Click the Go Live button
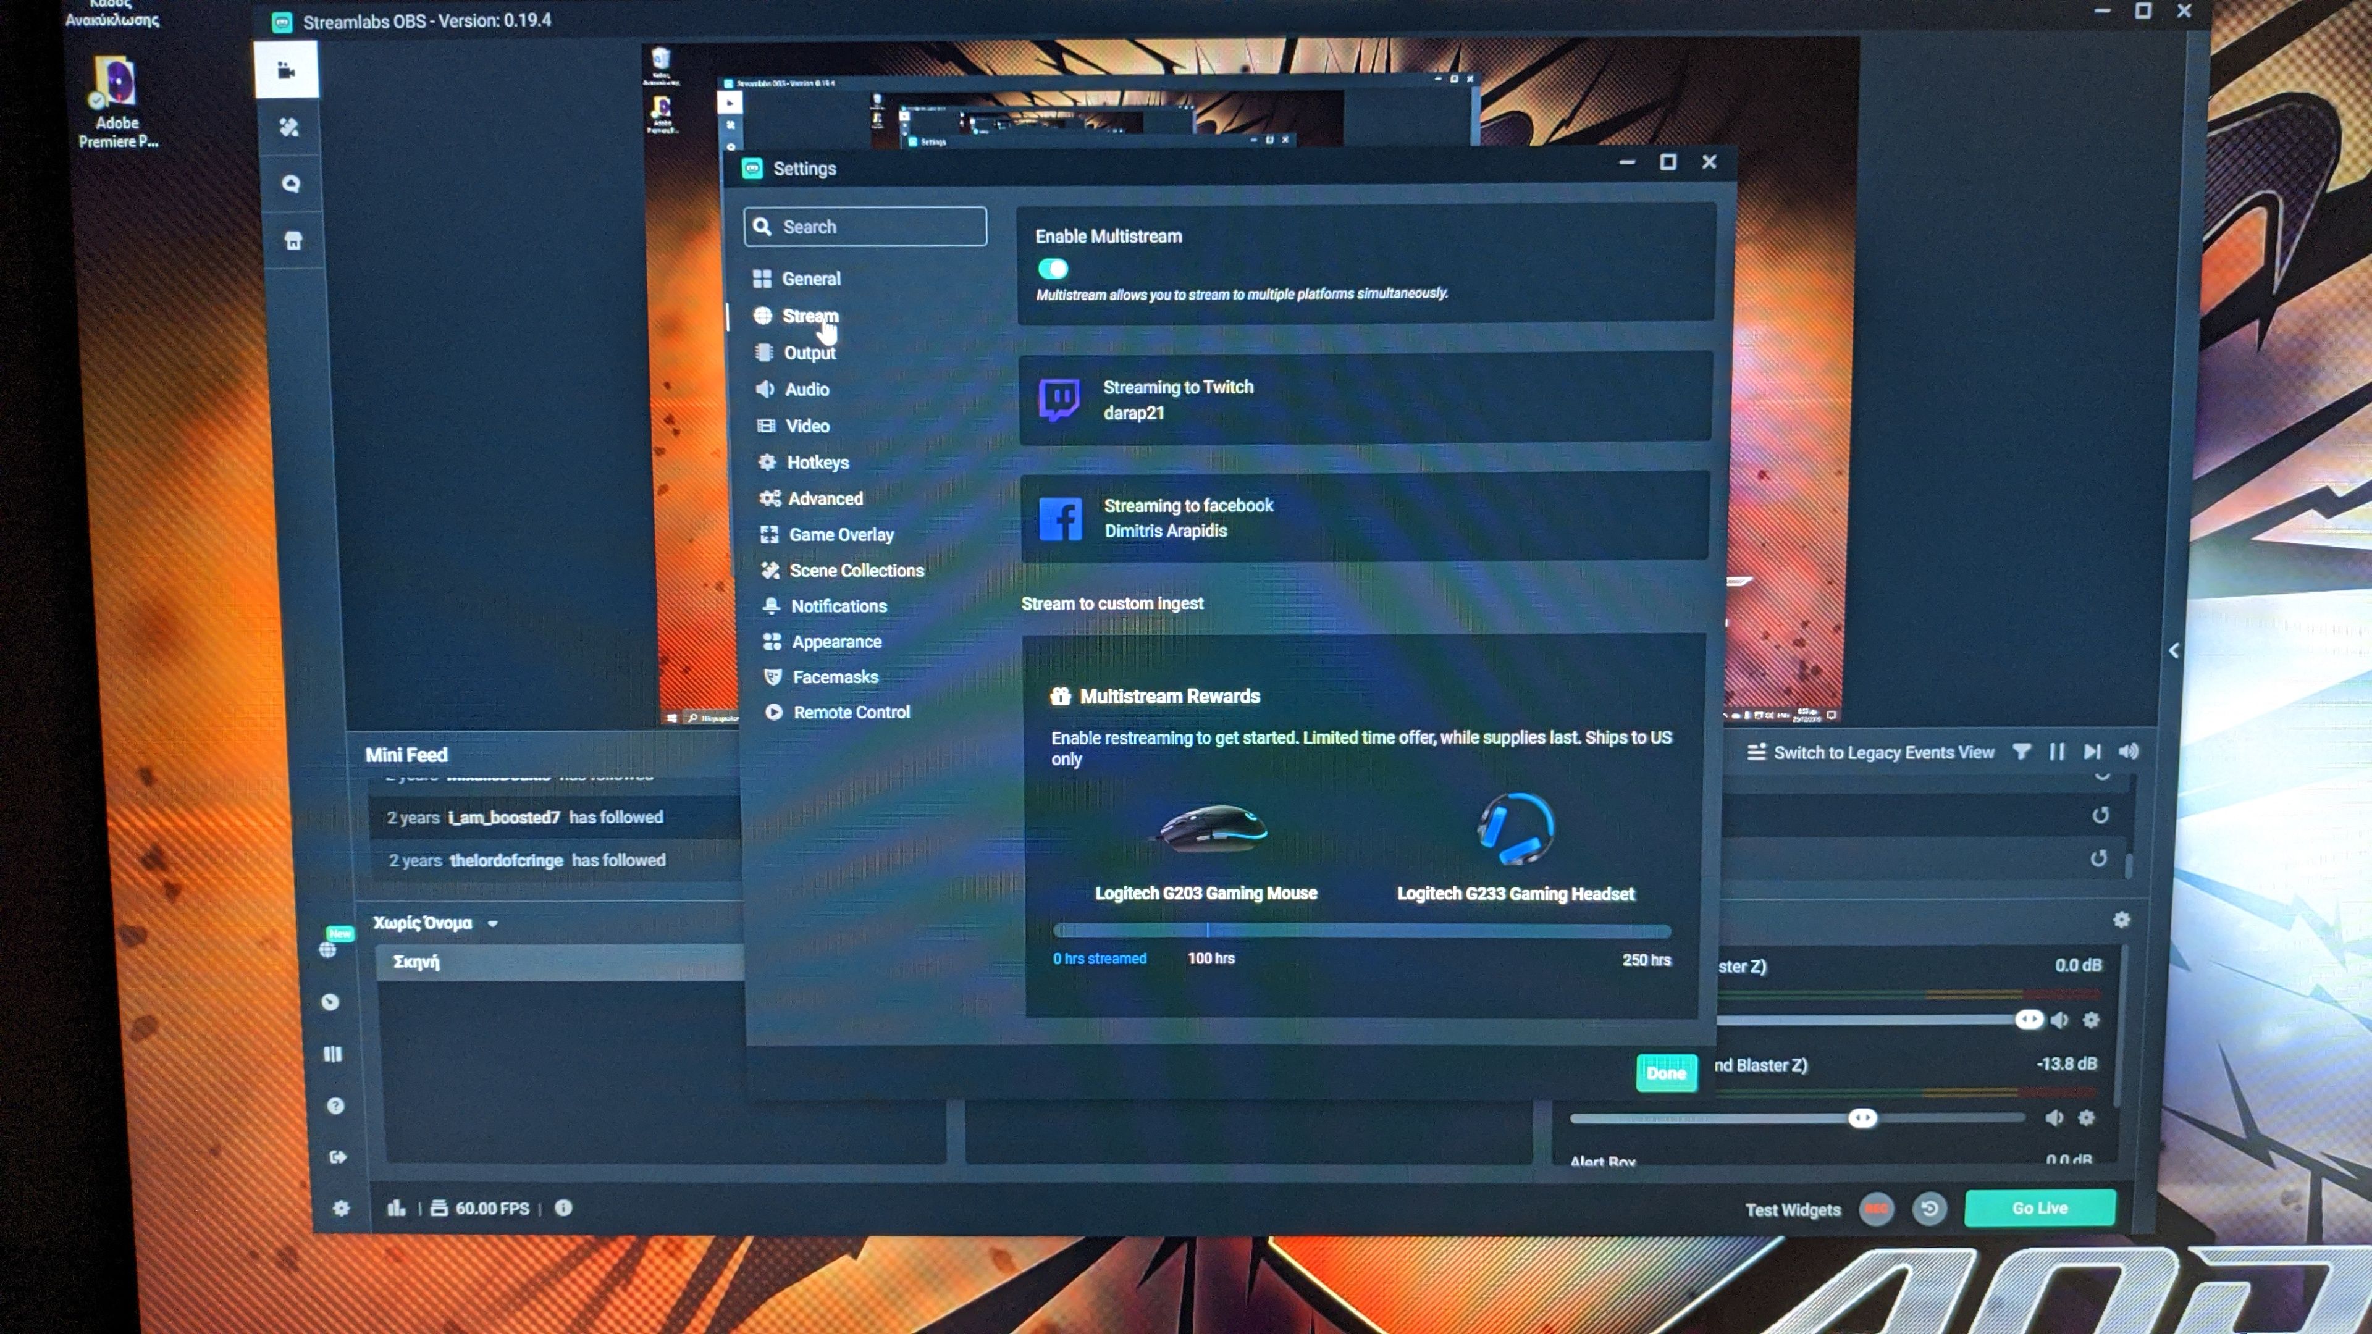This screenshot has height=1334, width=2372. point(2040,1208)
